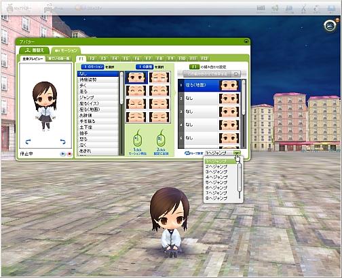Collapse the loop setting dropdown arrow
Viewport: 342px width, 278px height.
coord(237,153)
